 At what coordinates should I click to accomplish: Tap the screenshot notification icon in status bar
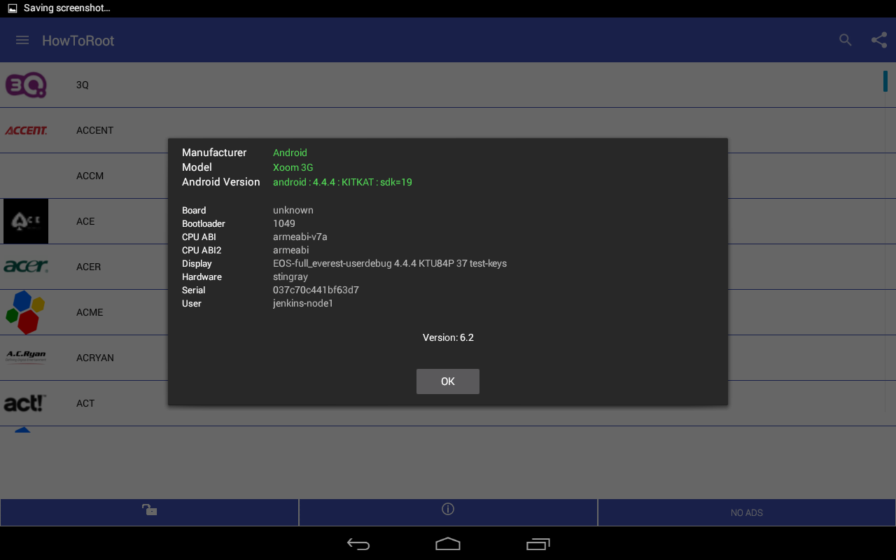click(13, 8)
